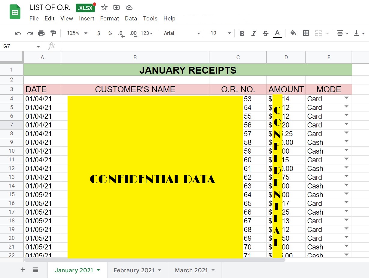Click the horizontal scrollbar
The width and height of the screenshot is (369, 278).
pos(154,260)
